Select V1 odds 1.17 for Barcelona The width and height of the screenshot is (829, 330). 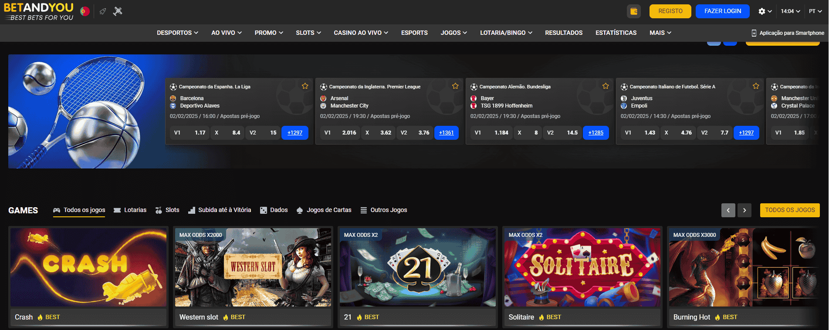pyautogui.click(x=189, y=133)
